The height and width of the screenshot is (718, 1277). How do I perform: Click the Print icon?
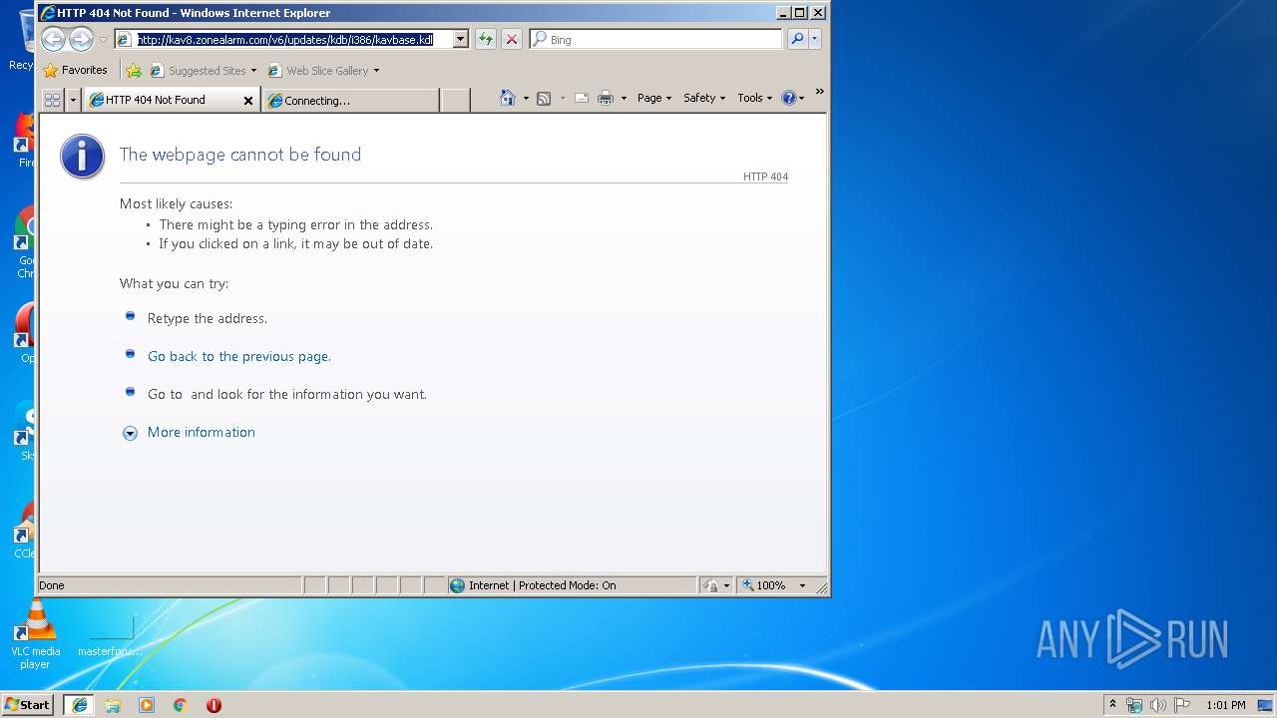coord(606,98)
